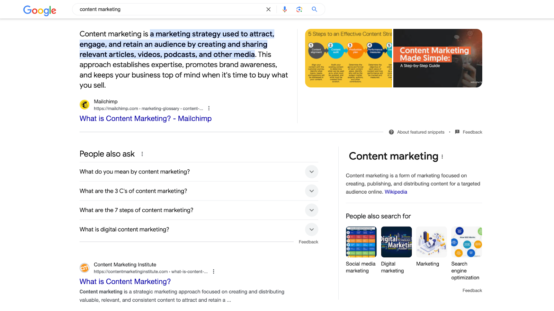
Task: Open Content Marketing Made Simple image
Action: pos(438,58)
